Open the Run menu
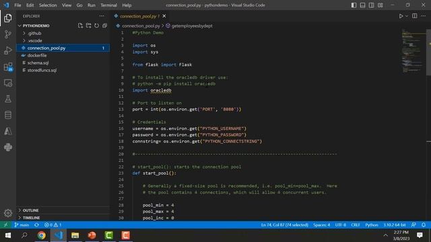This screenshot has height=242, width=431. [92, 5]
